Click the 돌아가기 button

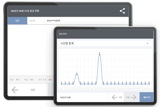pos(147,97)
